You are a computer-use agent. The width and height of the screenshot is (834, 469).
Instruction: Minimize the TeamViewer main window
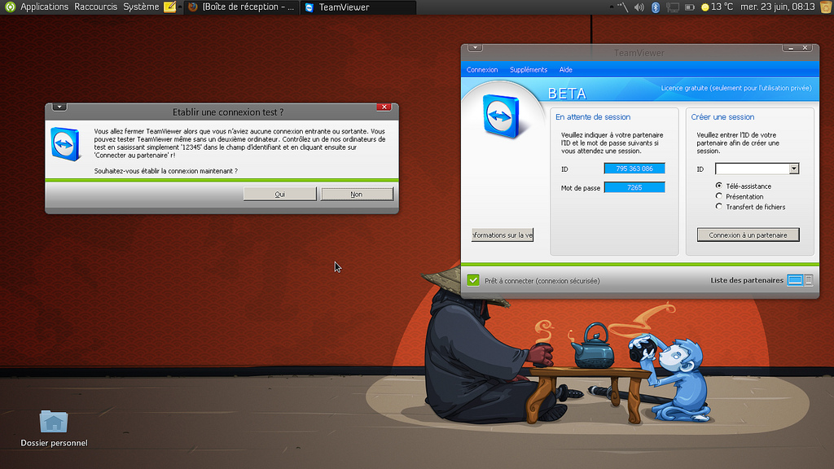(x=791, y=48)
